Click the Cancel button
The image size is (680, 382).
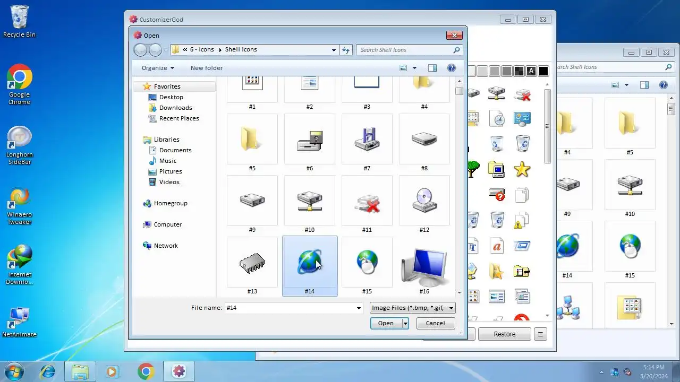[x=436, y=323]
